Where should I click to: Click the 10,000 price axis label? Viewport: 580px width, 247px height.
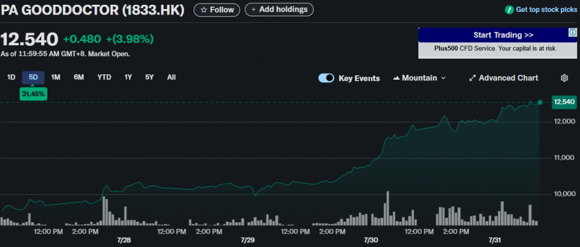tap(563, 194)
